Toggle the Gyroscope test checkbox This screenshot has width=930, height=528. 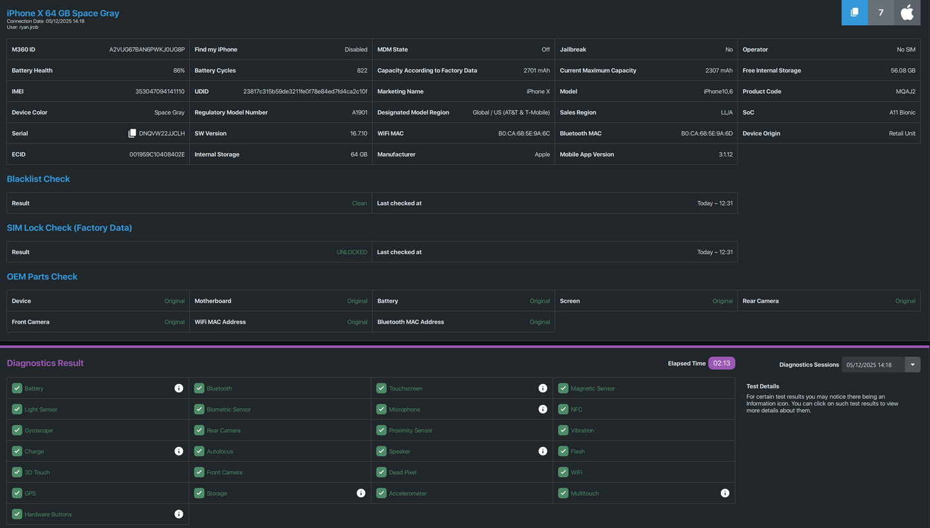[x=17, y=430]
